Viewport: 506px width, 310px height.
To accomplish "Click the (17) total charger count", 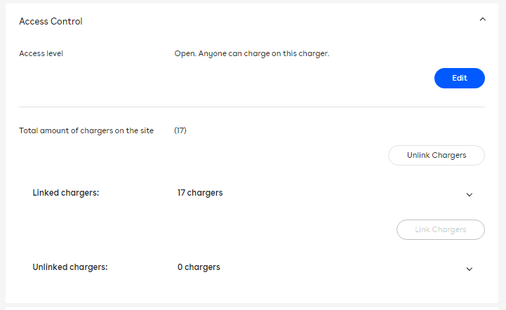I will pos(180,130).
